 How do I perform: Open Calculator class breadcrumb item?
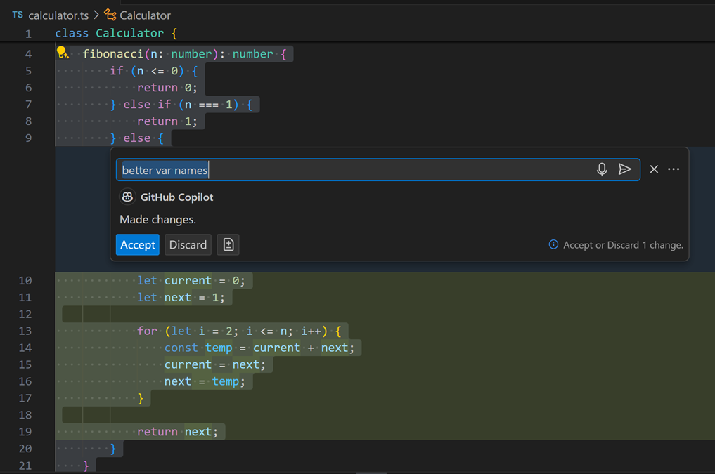(x=145, y=15)
